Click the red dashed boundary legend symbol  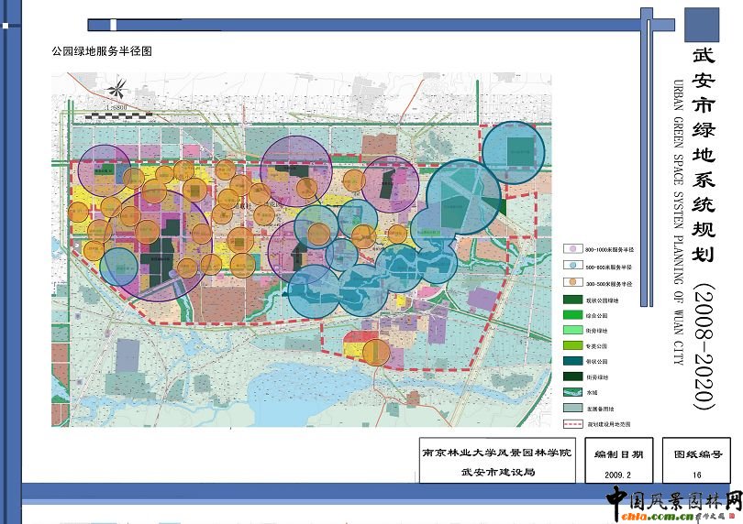(574, 424)
